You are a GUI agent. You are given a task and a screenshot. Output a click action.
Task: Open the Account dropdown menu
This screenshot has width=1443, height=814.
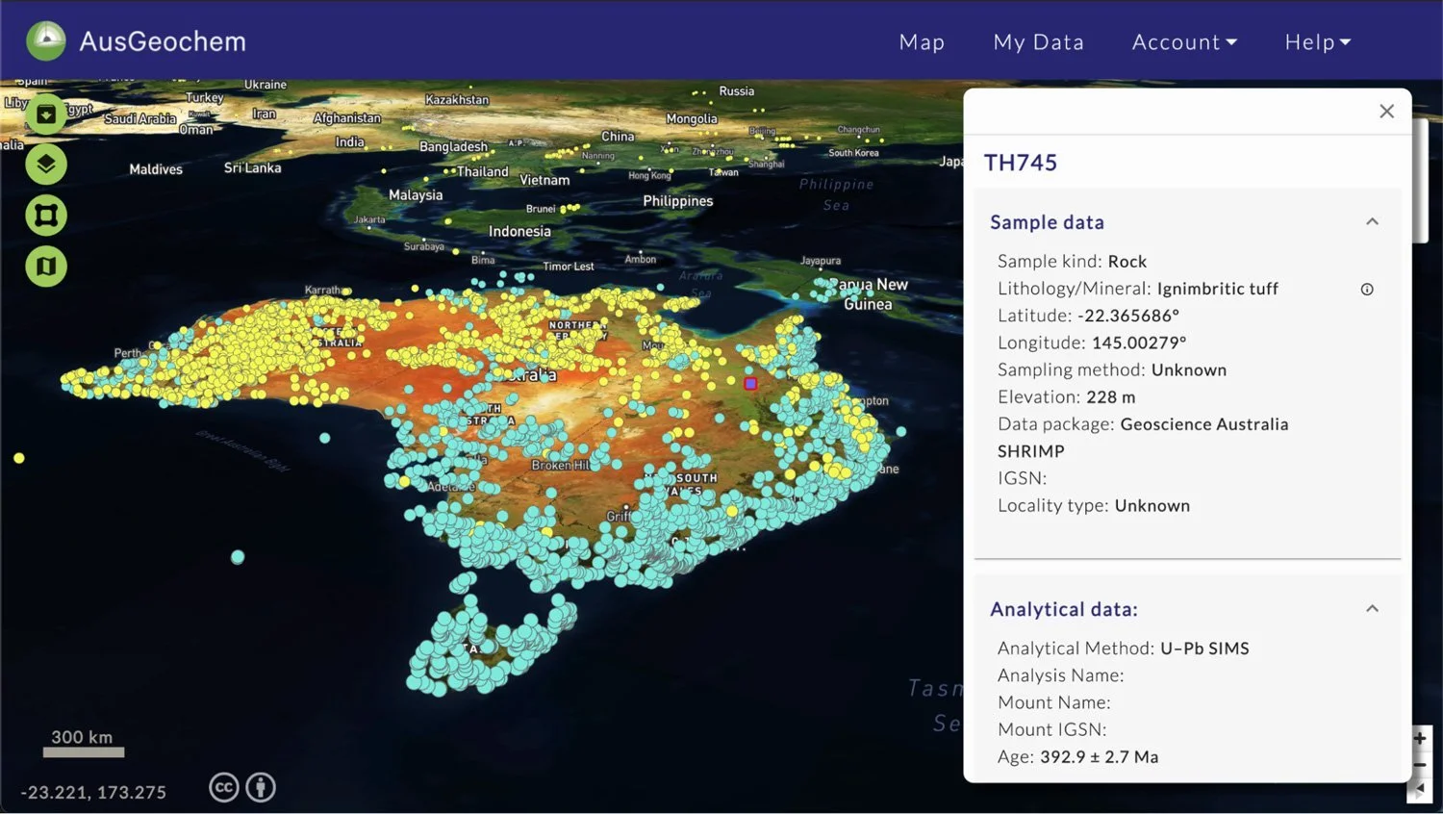pyautogui.click(x=1184, y=42)
